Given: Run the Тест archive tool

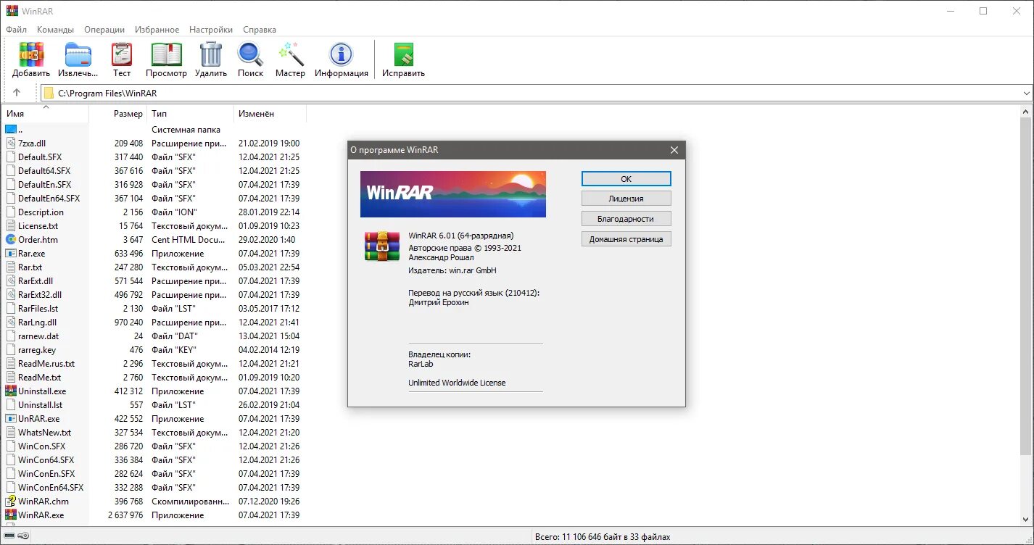Looking at the screenshot, I should (x=122, y=54).
